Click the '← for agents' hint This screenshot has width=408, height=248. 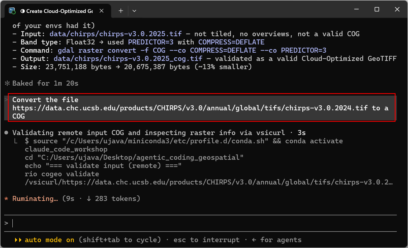(277, 240)
